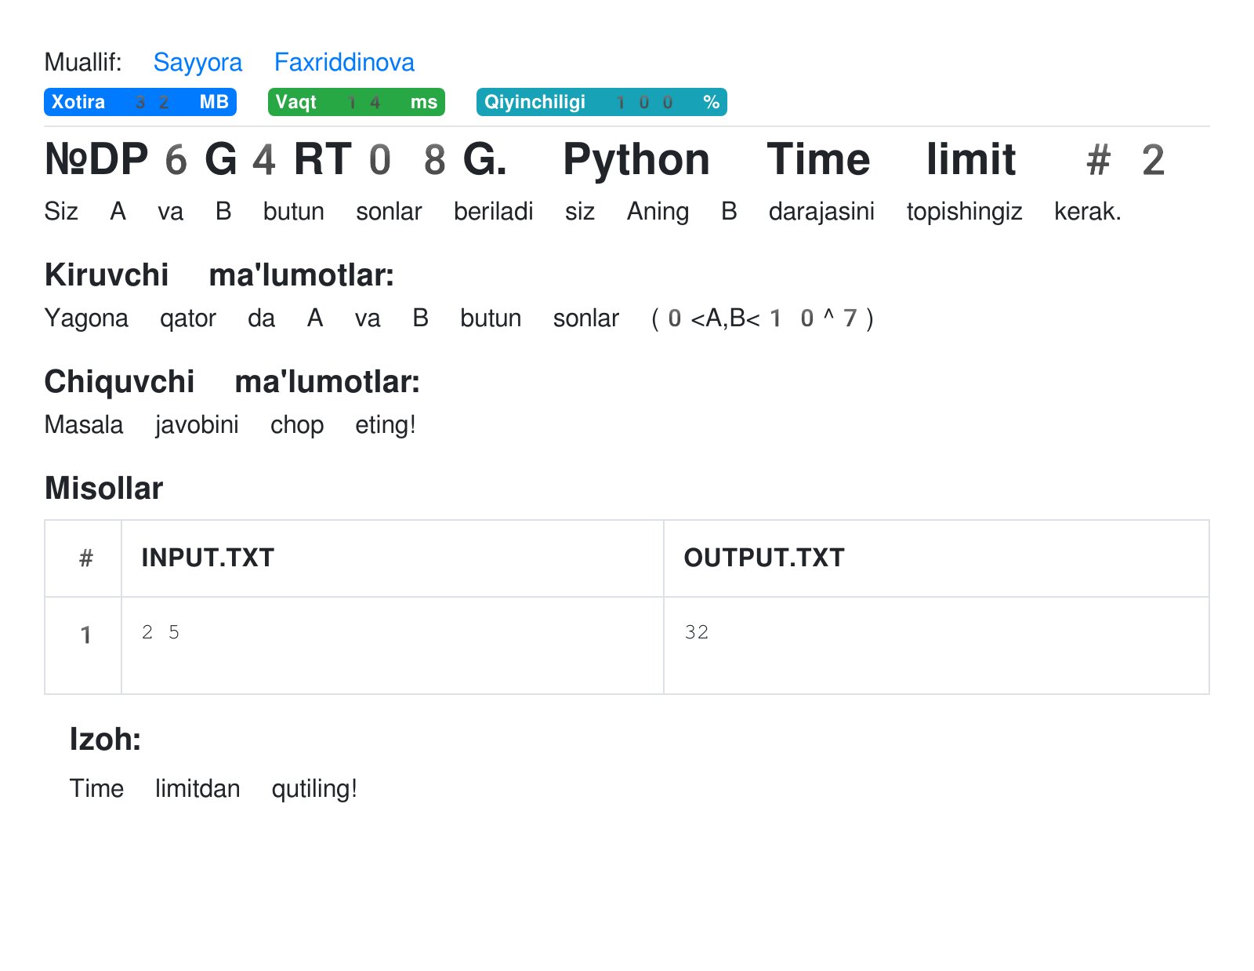1254x971 pixels.
Task: Open author link Faxriddinova
Action: coord(344,62)
